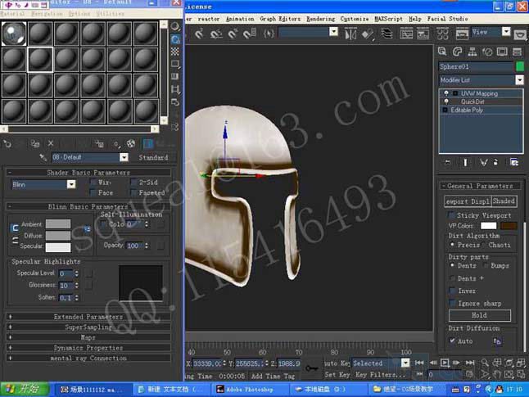The height and width of the screenshot is (397, 529).
Task: Click the Shaded display button
Action: 504,201
